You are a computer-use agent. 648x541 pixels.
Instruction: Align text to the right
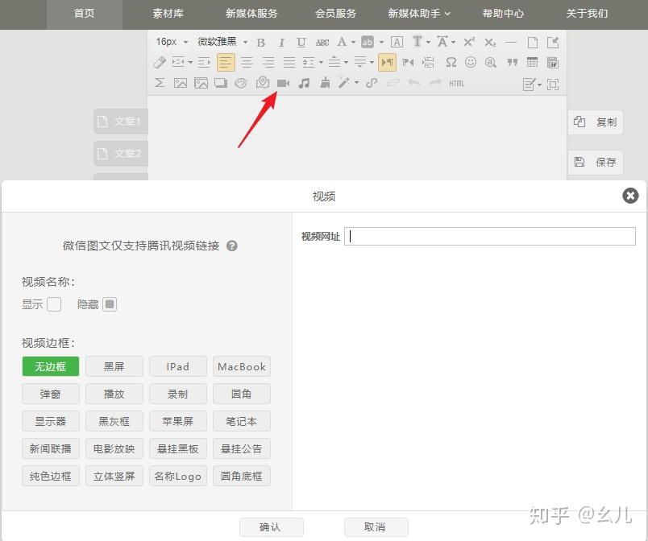[268, 63]
